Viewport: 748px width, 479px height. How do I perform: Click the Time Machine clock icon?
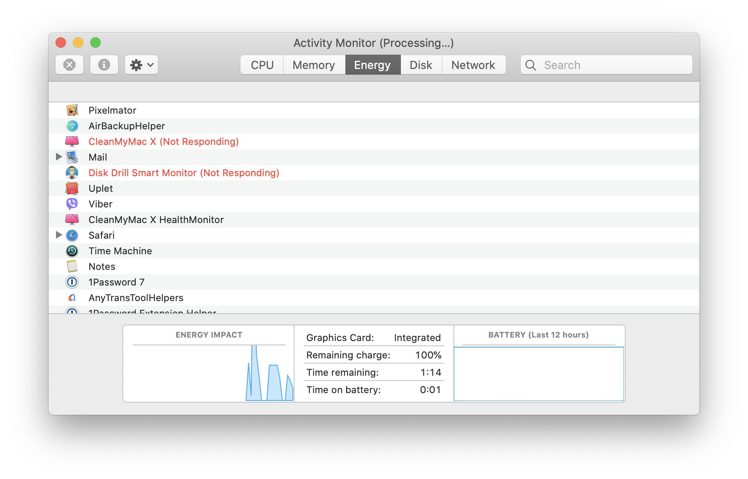[x=72, y=251]
